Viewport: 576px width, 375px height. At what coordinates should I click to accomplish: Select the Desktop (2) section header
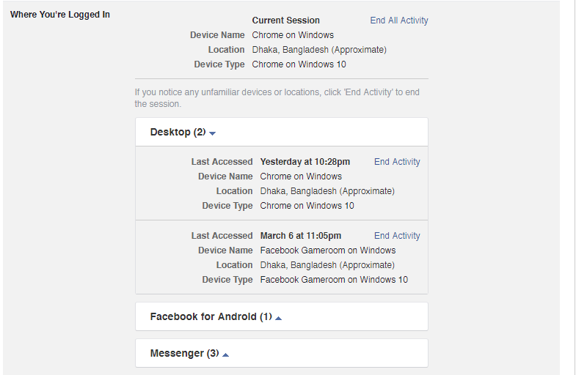(281, 132)
